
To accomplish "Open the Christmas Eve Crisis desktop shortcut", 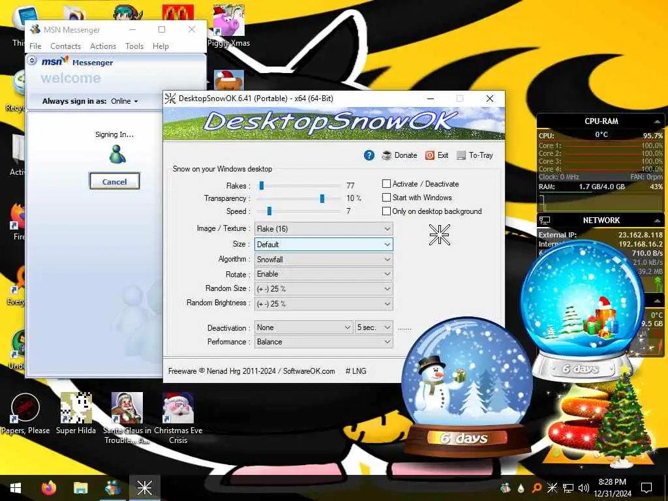I will coord(178,418).
